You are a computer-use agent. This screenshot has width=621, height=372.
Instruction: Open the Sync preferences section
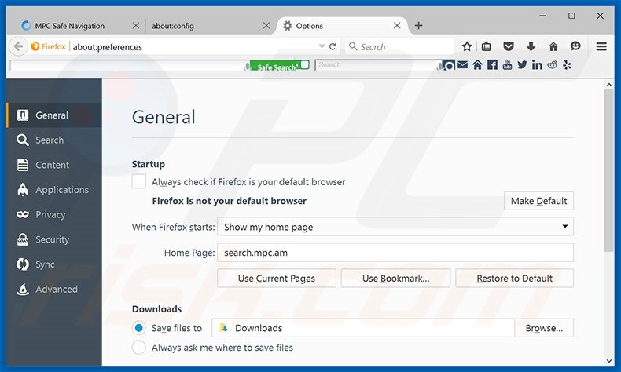pos(54,264)
